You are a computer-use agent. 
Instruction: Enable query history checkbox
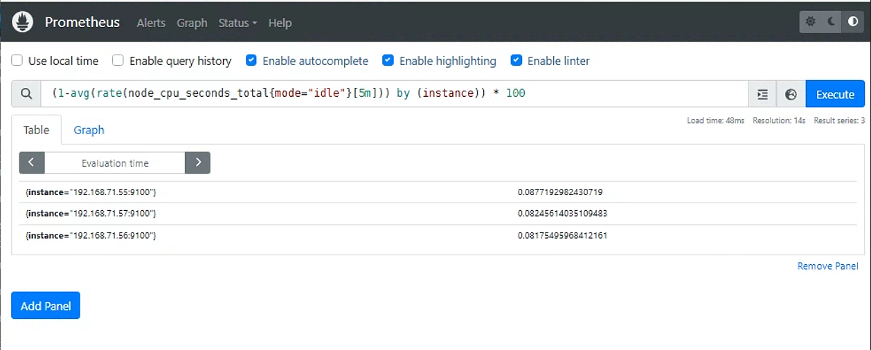pos(118,60)
